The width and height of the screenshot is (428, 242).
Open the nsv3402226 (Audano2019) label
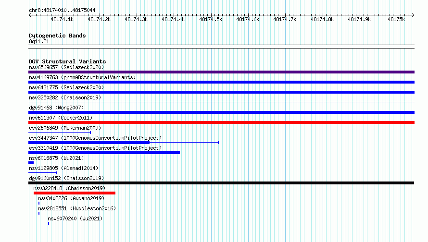click(71, 198)
